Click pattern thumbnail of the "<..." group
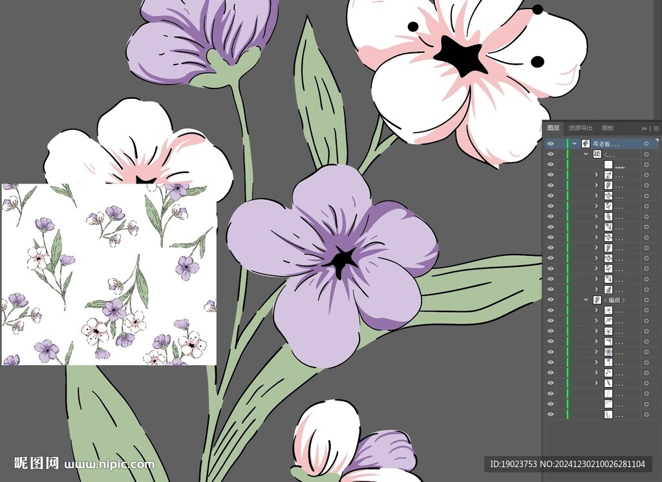 [597, 154]
